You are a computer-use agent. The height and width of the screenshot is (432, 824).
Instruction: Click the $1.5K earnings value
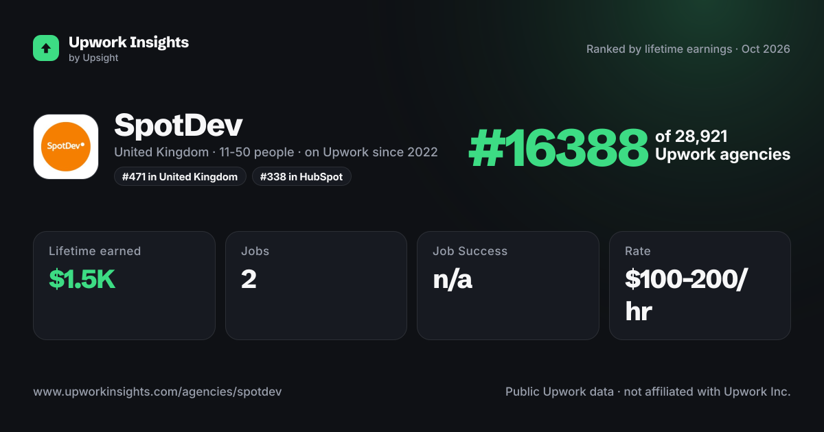82,279
